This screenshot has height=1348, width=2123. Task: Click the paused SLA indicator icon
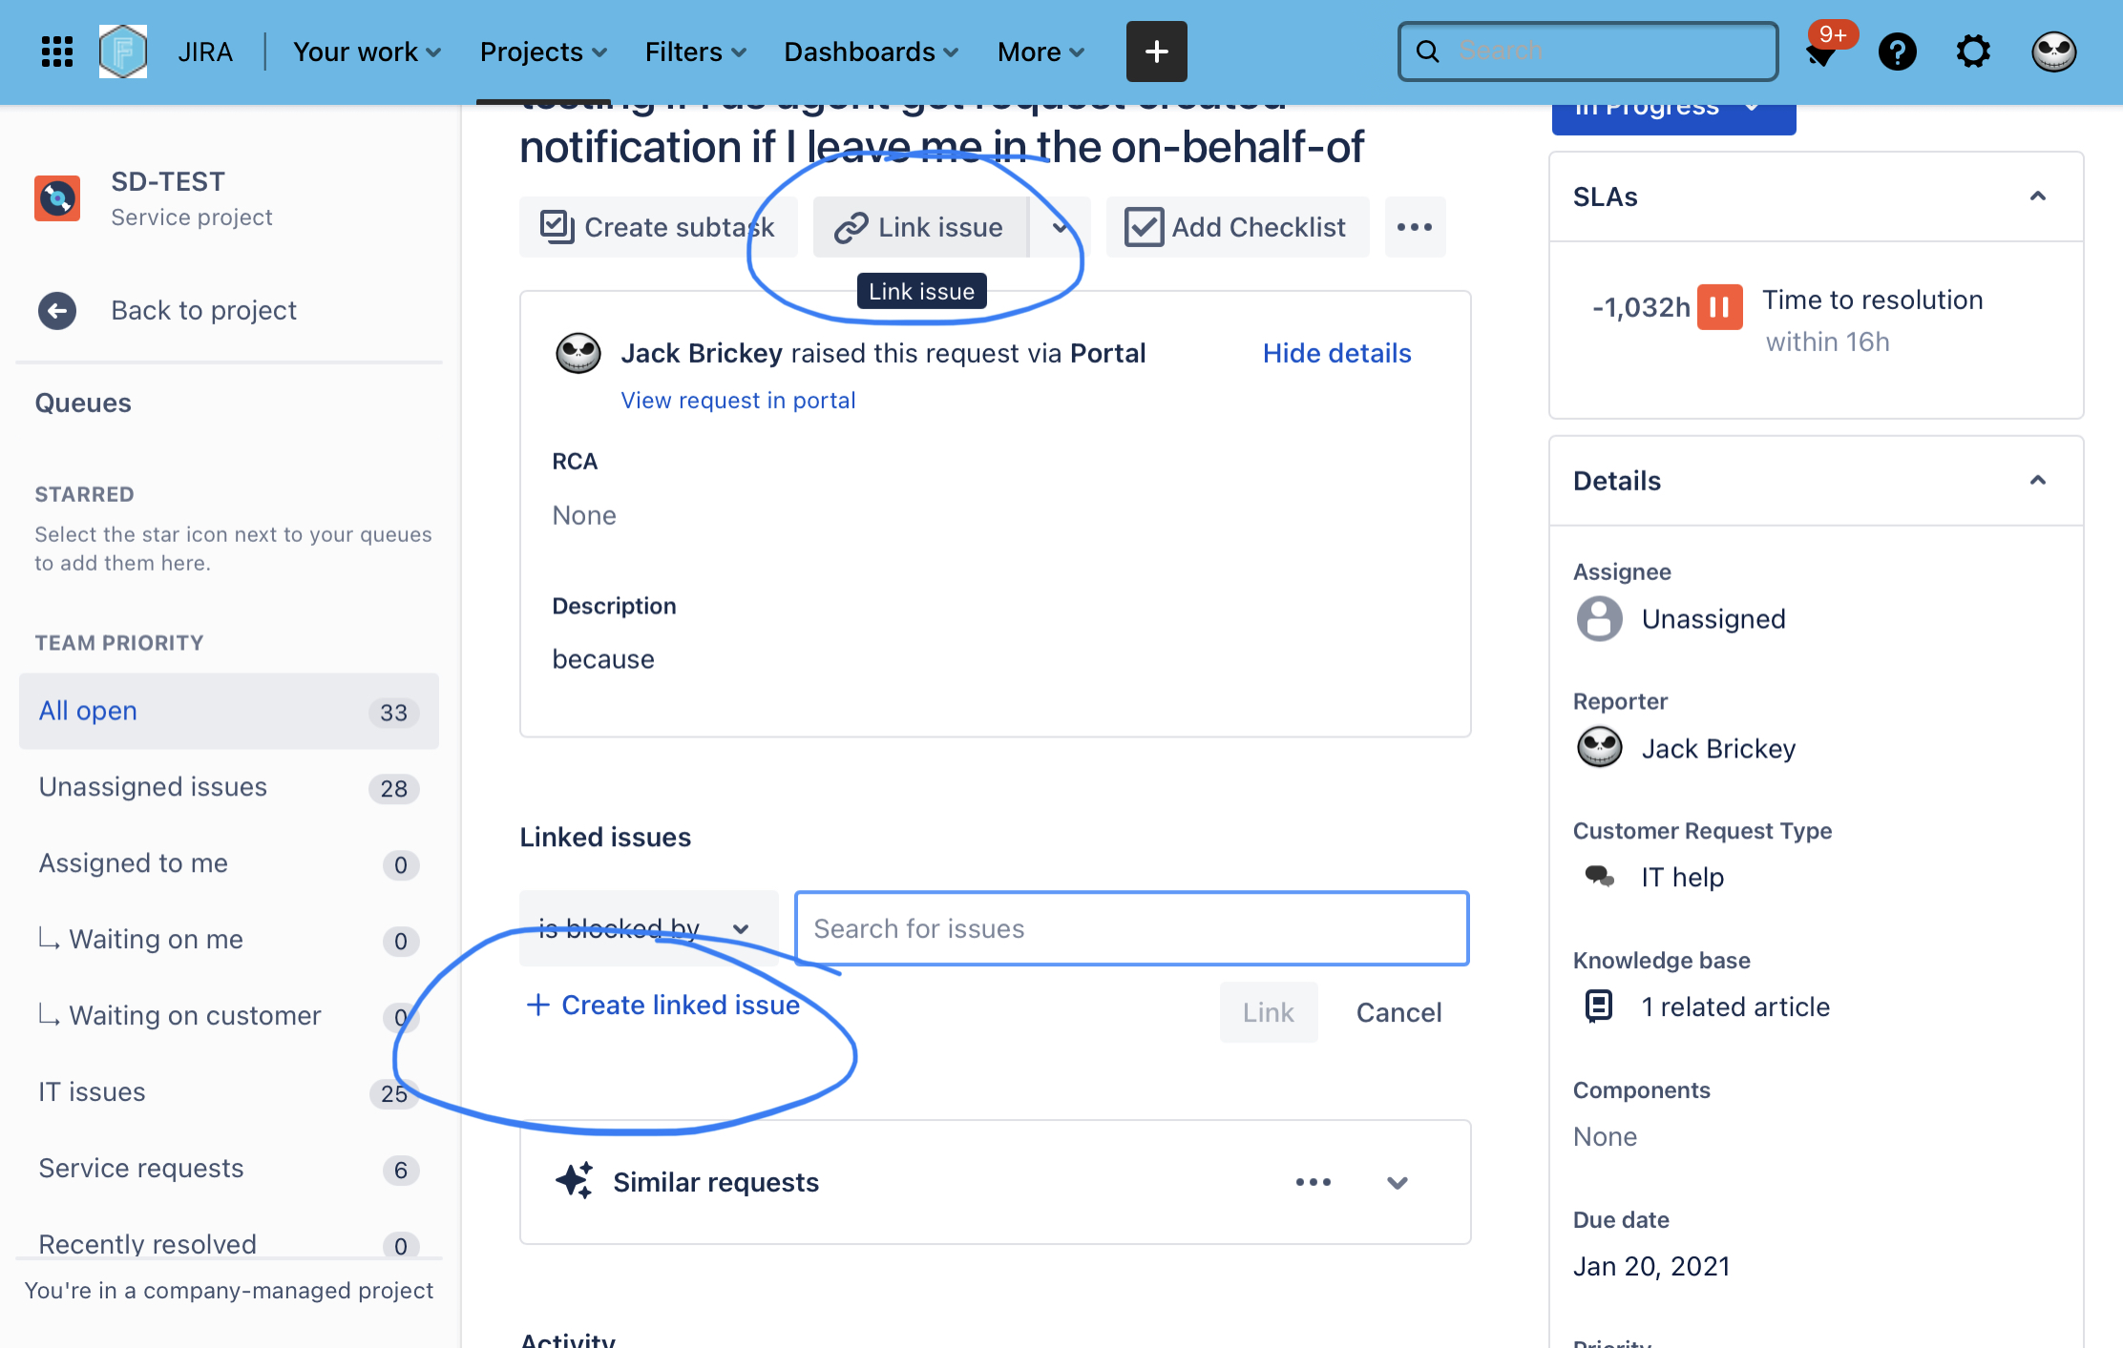tap(1719, 307)
